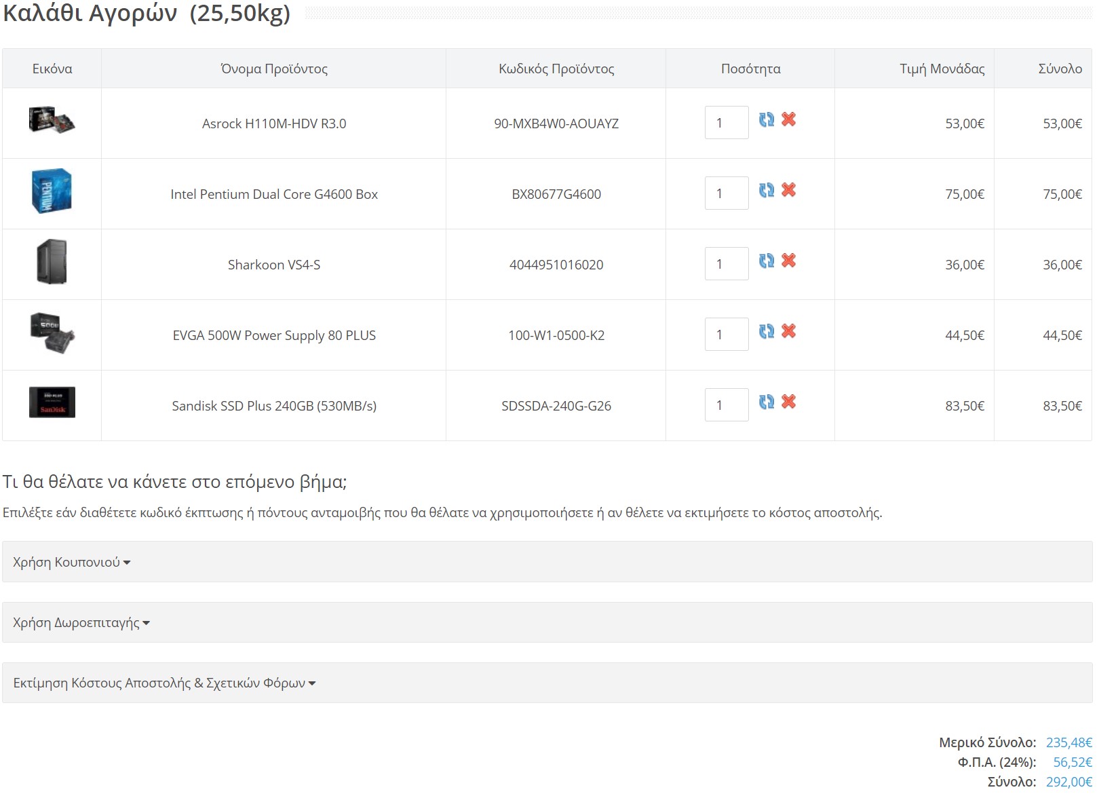This screenshot has height=794, width=1099.
Task: Click the subtotal value 235,48€
Action: click(x=1069, y=742)
